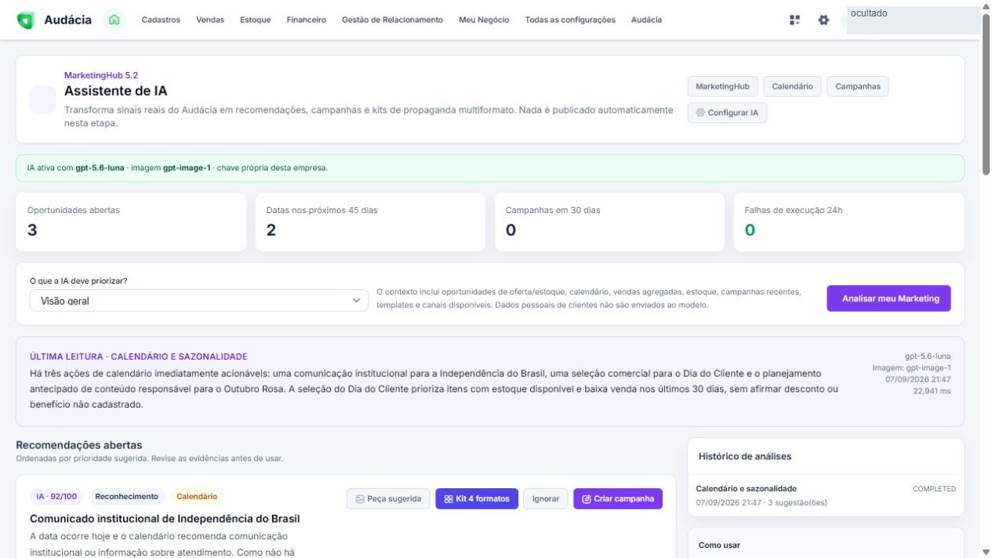Open the Gestão de Relacionamento menu
The height and width of the screenshot is (558, 992).
(392, 20)
